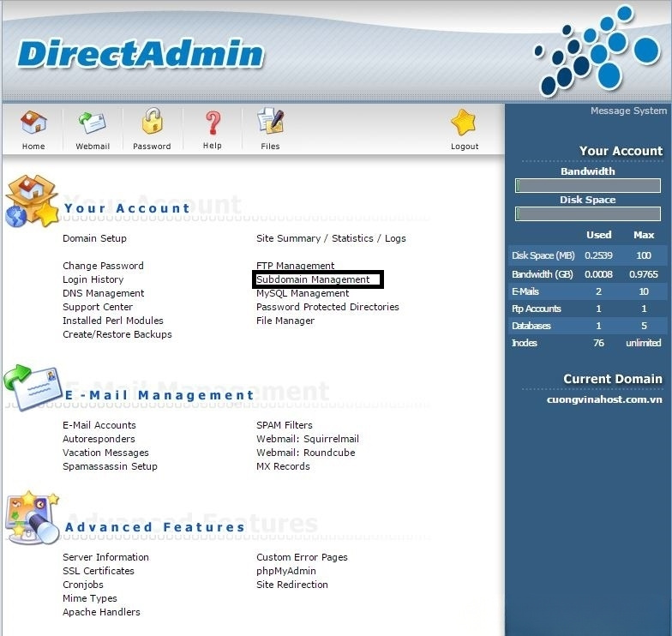Open Site Redirection
Image resolution: width=672 pixels, height=636 pixels.
point(291,585)
